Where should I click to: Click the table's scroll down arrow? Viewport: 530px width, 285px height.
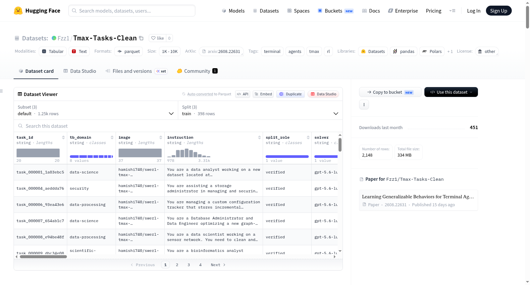[340, 251]
